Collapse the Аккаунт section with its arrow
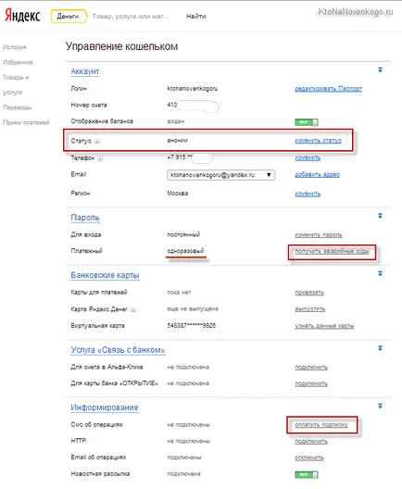Viewport: 402px width, 489px height. point(380,69)
